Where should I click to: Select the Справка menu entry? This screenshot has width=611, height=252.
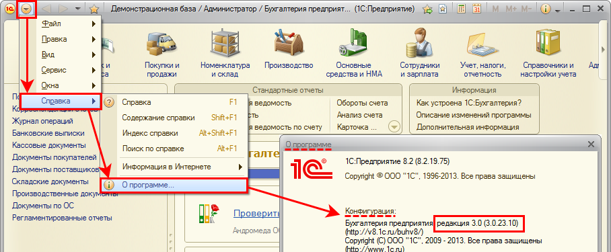coord(61,101)
